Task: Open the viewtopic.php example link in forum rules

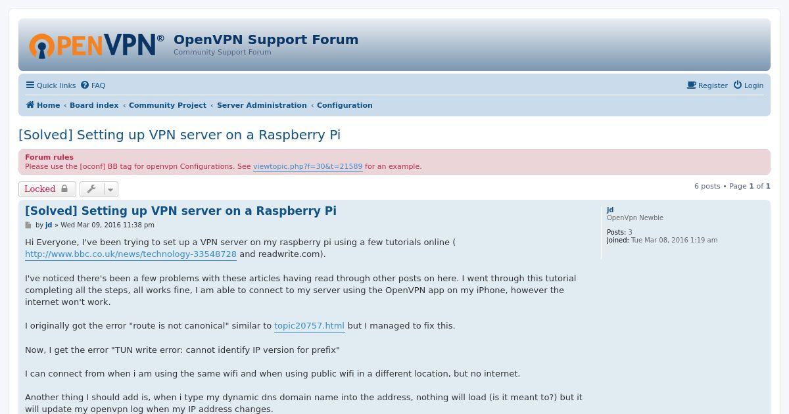Action: pyautogui.click(x=308, y=167)
